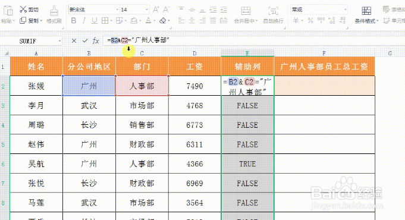Click the distributed alignment icon
Viewport: 405px width, 220px height.
[224, 20]
